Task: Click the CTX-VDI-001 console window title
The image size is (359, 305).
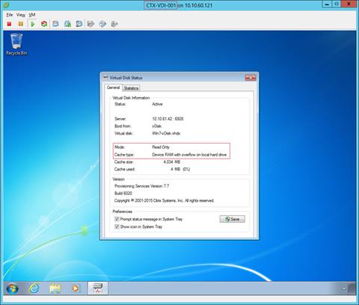Action: [x=179, y=5]
